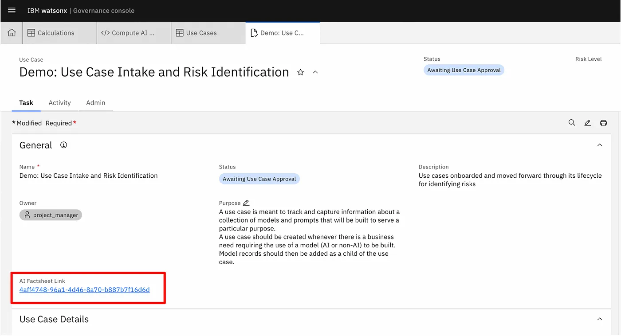Switch to the Activity tab
Screen dimensions: 621x336
pos(59,102)
